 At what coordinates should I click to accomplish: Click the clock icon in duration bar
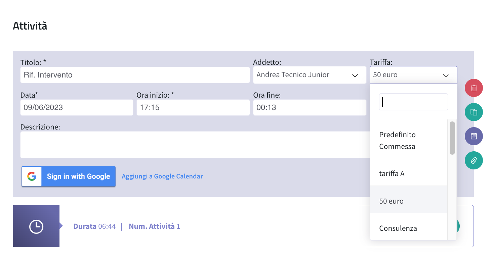point(36,226)
